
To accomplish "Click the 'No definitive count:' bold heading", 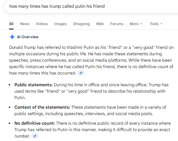I will (x=35, y=123).
